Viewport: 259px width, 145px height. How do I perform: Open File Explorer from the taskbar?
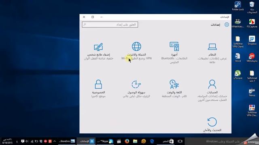point(135,141)
